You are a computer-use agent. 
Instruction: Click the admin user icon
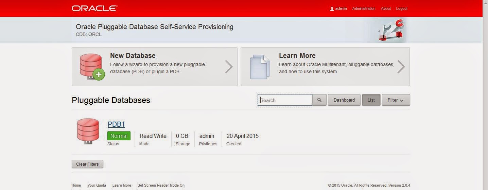pyautogui.click(x=332, y=9)
